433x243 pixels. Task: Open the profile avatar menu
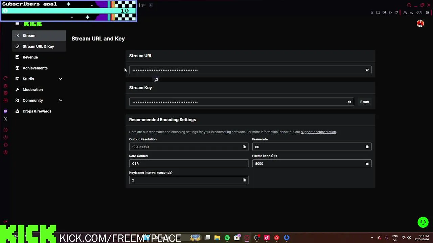tap(420, 24)
